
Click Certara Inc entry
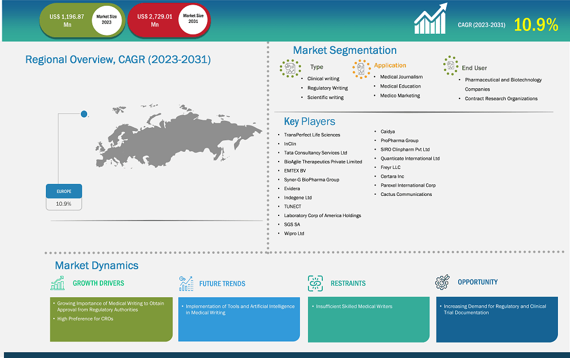pyautogui.click(x=392, y=176)
